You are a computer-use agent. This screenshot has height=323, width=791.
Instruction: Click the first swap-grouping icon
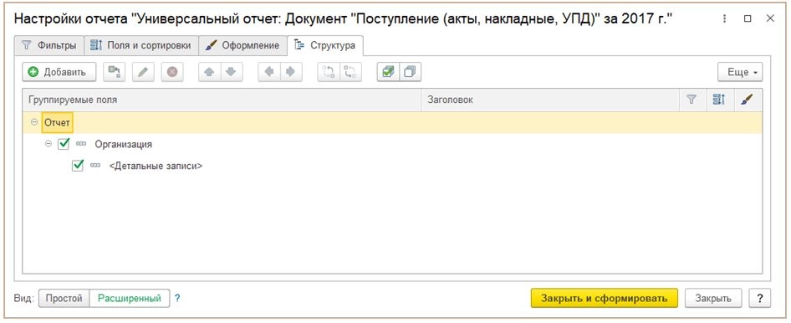329,72
